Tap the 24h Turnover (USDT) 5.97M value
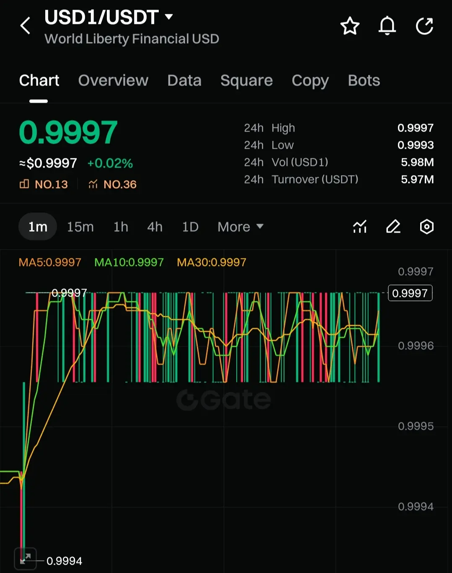452x573 pixels. 417,179
